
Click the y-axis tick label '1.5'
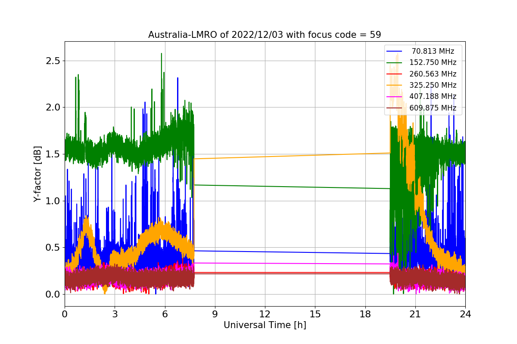53,154
